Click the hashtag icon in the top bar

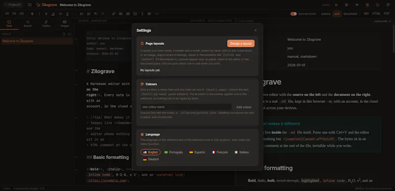[x=357, y=5]
